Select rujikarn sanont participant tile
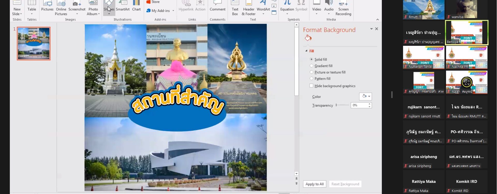Screen dimensions: 497x194 [x=424, y=107]
